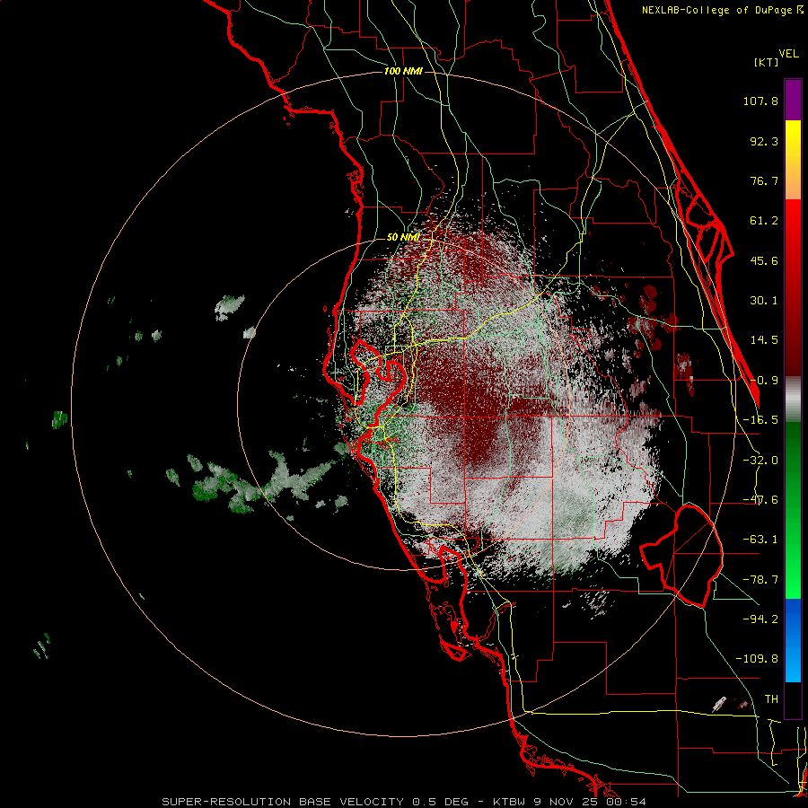Click the 100 NMI range ring label
Screen dimensions: 808x808
(x=403, y=71)
